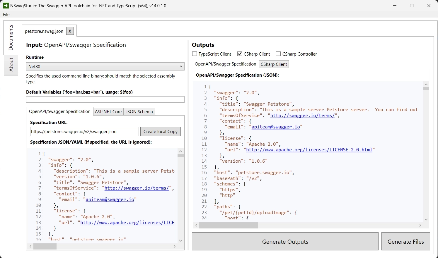438x258 pixels.
Task: Uncheck the CSharp Client checkbox
Action: point(240,54)
